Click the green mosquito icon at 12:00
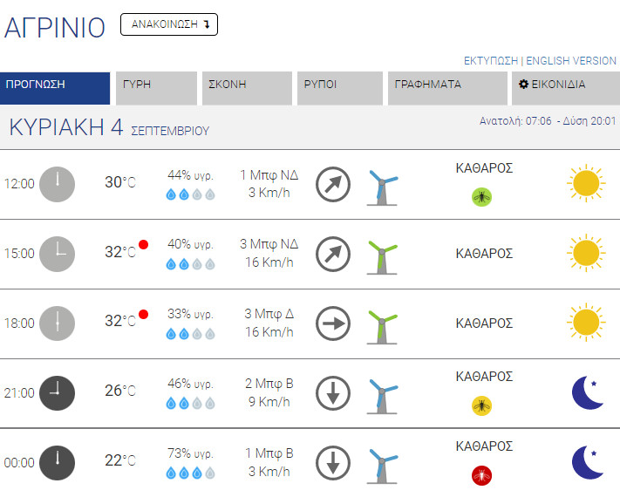Viewport: 620px width, 497px height. tap(481, 197)
